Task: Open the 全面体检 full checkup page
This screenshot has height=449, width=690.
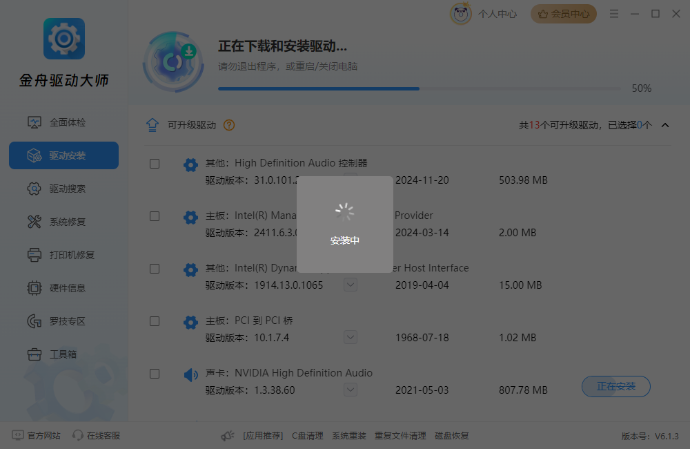Action: click(x=63, y=122)
